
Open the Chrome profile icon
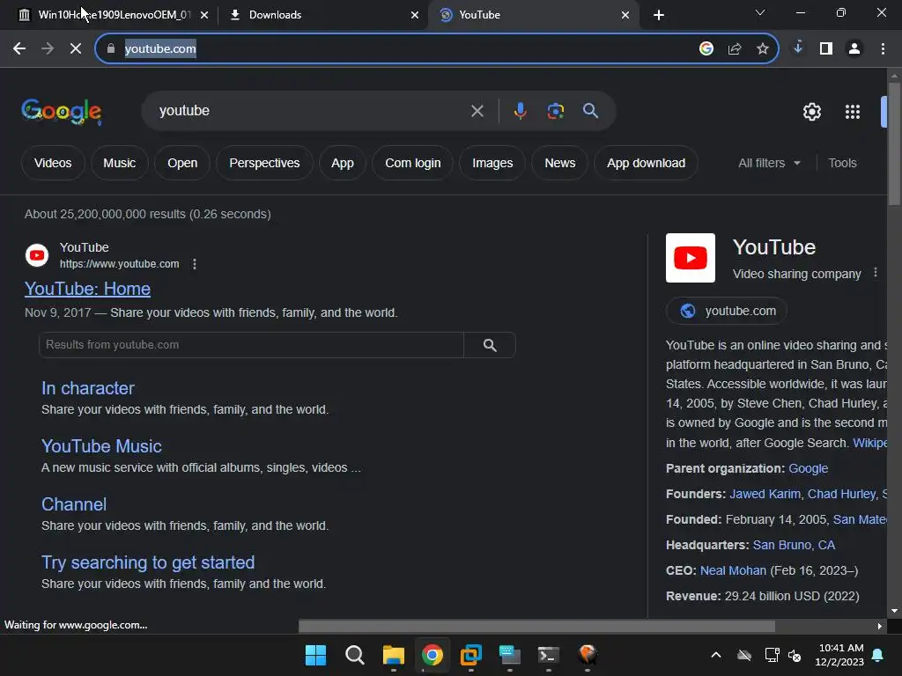click(x=854, y=49)
